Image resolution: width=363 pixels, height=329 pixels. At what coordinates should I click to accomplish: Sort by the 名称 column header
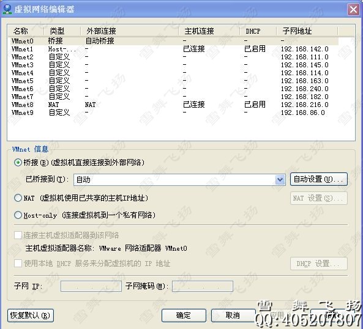26,31
